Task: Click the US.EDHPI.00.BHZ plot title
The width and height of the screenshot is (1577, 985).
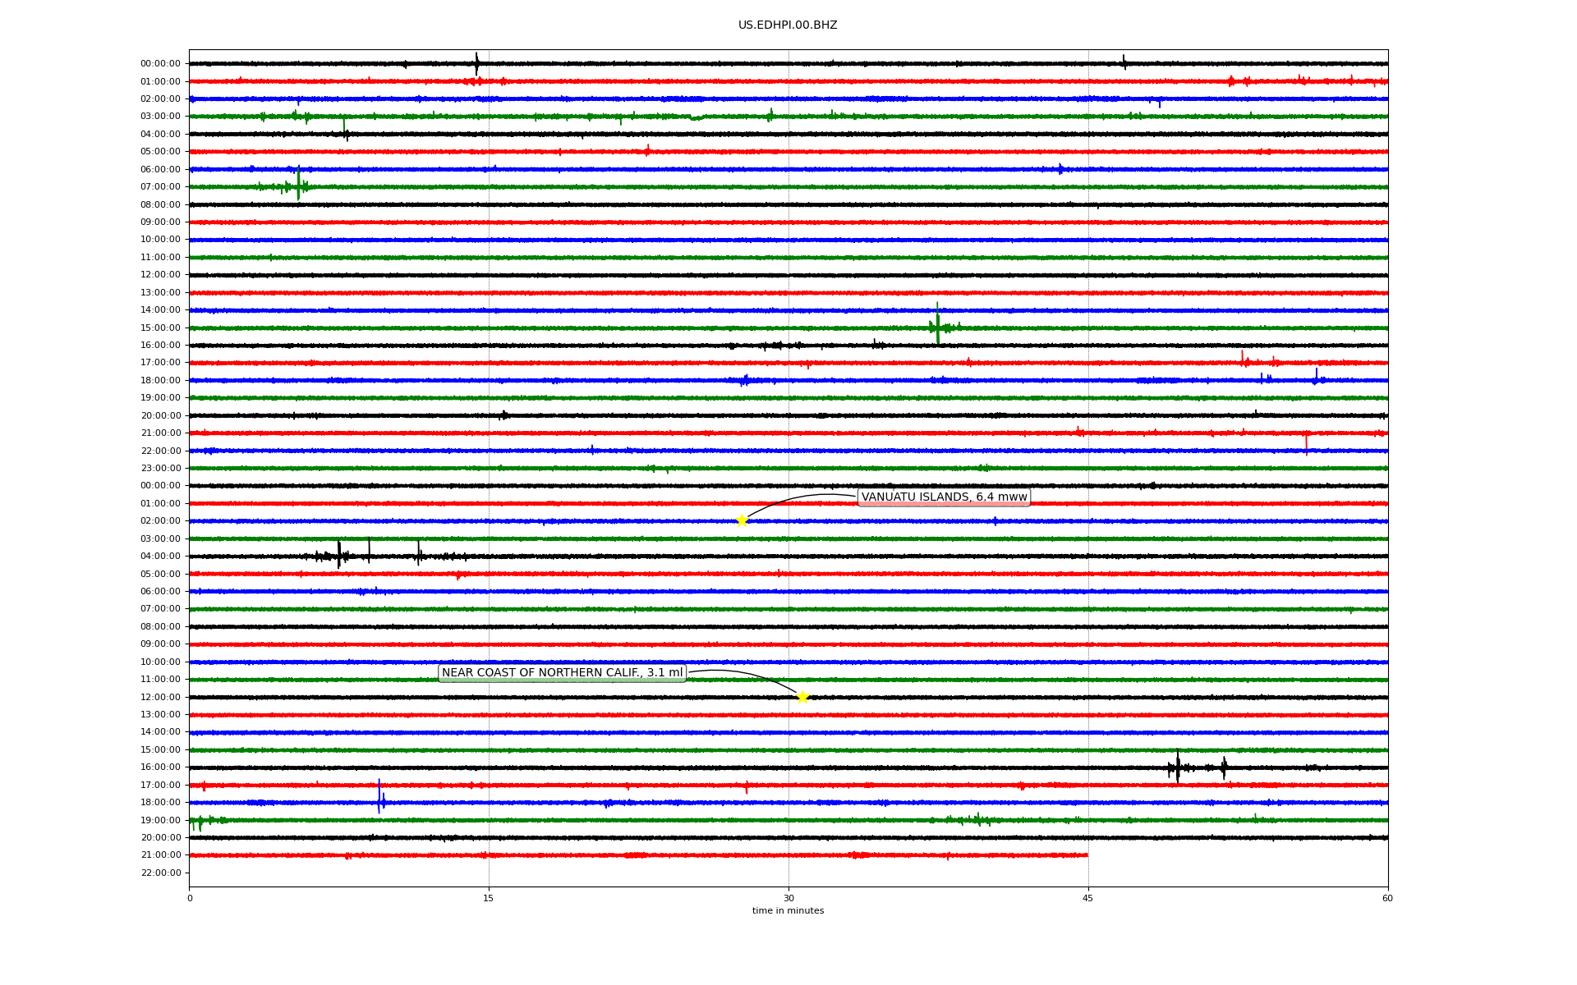Action: pyautogui.click(x=787, y=25)
